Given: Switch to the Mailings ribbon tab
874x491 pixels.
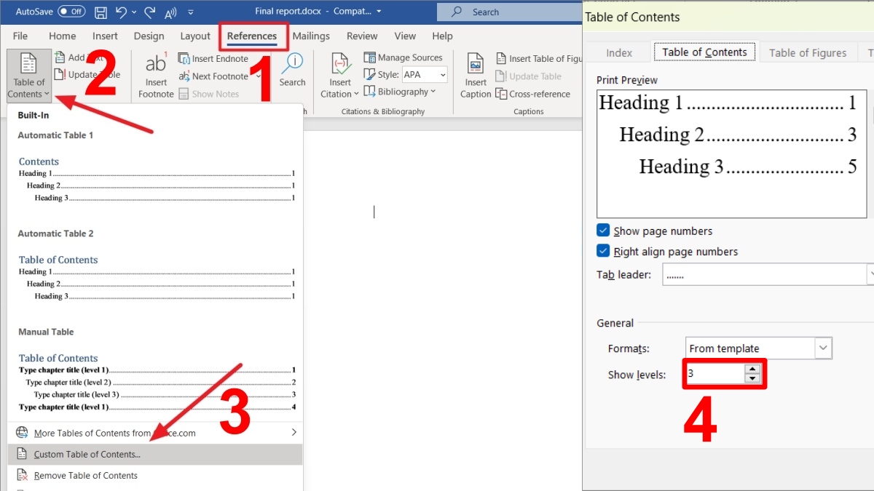Looking at the screenshot, I should tap(311, 36).
